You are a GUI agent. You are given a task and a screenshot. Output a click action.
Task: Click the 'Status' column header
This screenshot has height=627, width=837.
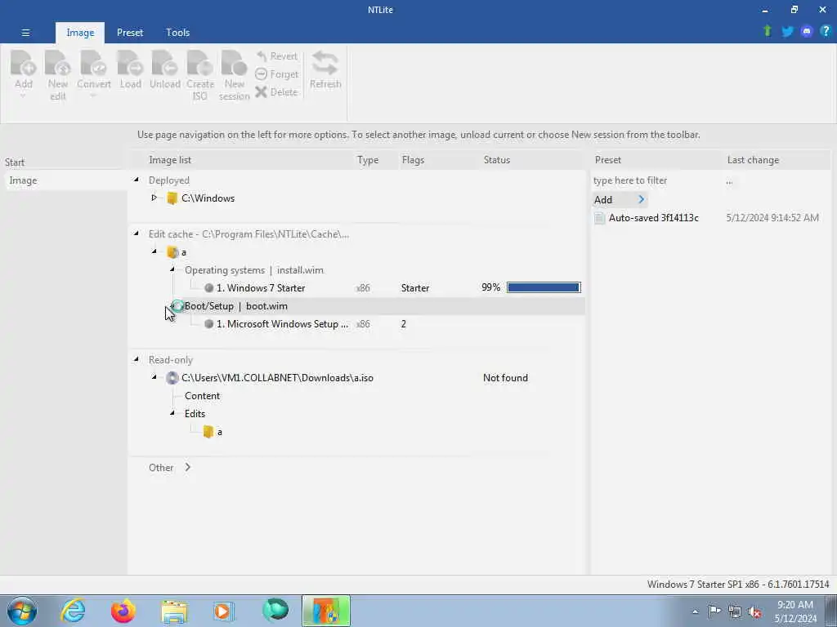(x=496, y=160)
